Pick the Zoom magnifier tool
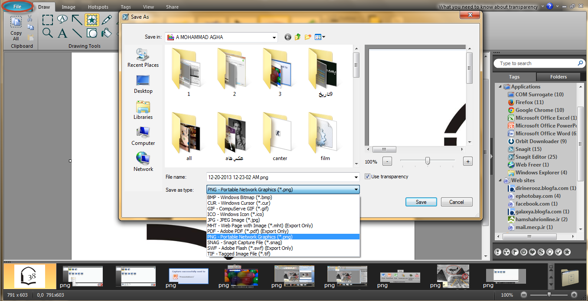588x301 pixels. (x=48, y=33)
